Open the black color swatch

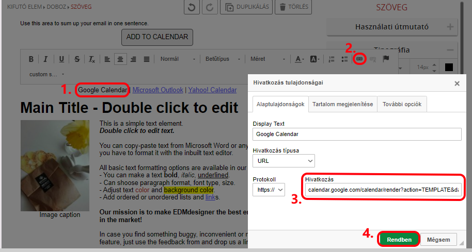click(x=449, y=68)
